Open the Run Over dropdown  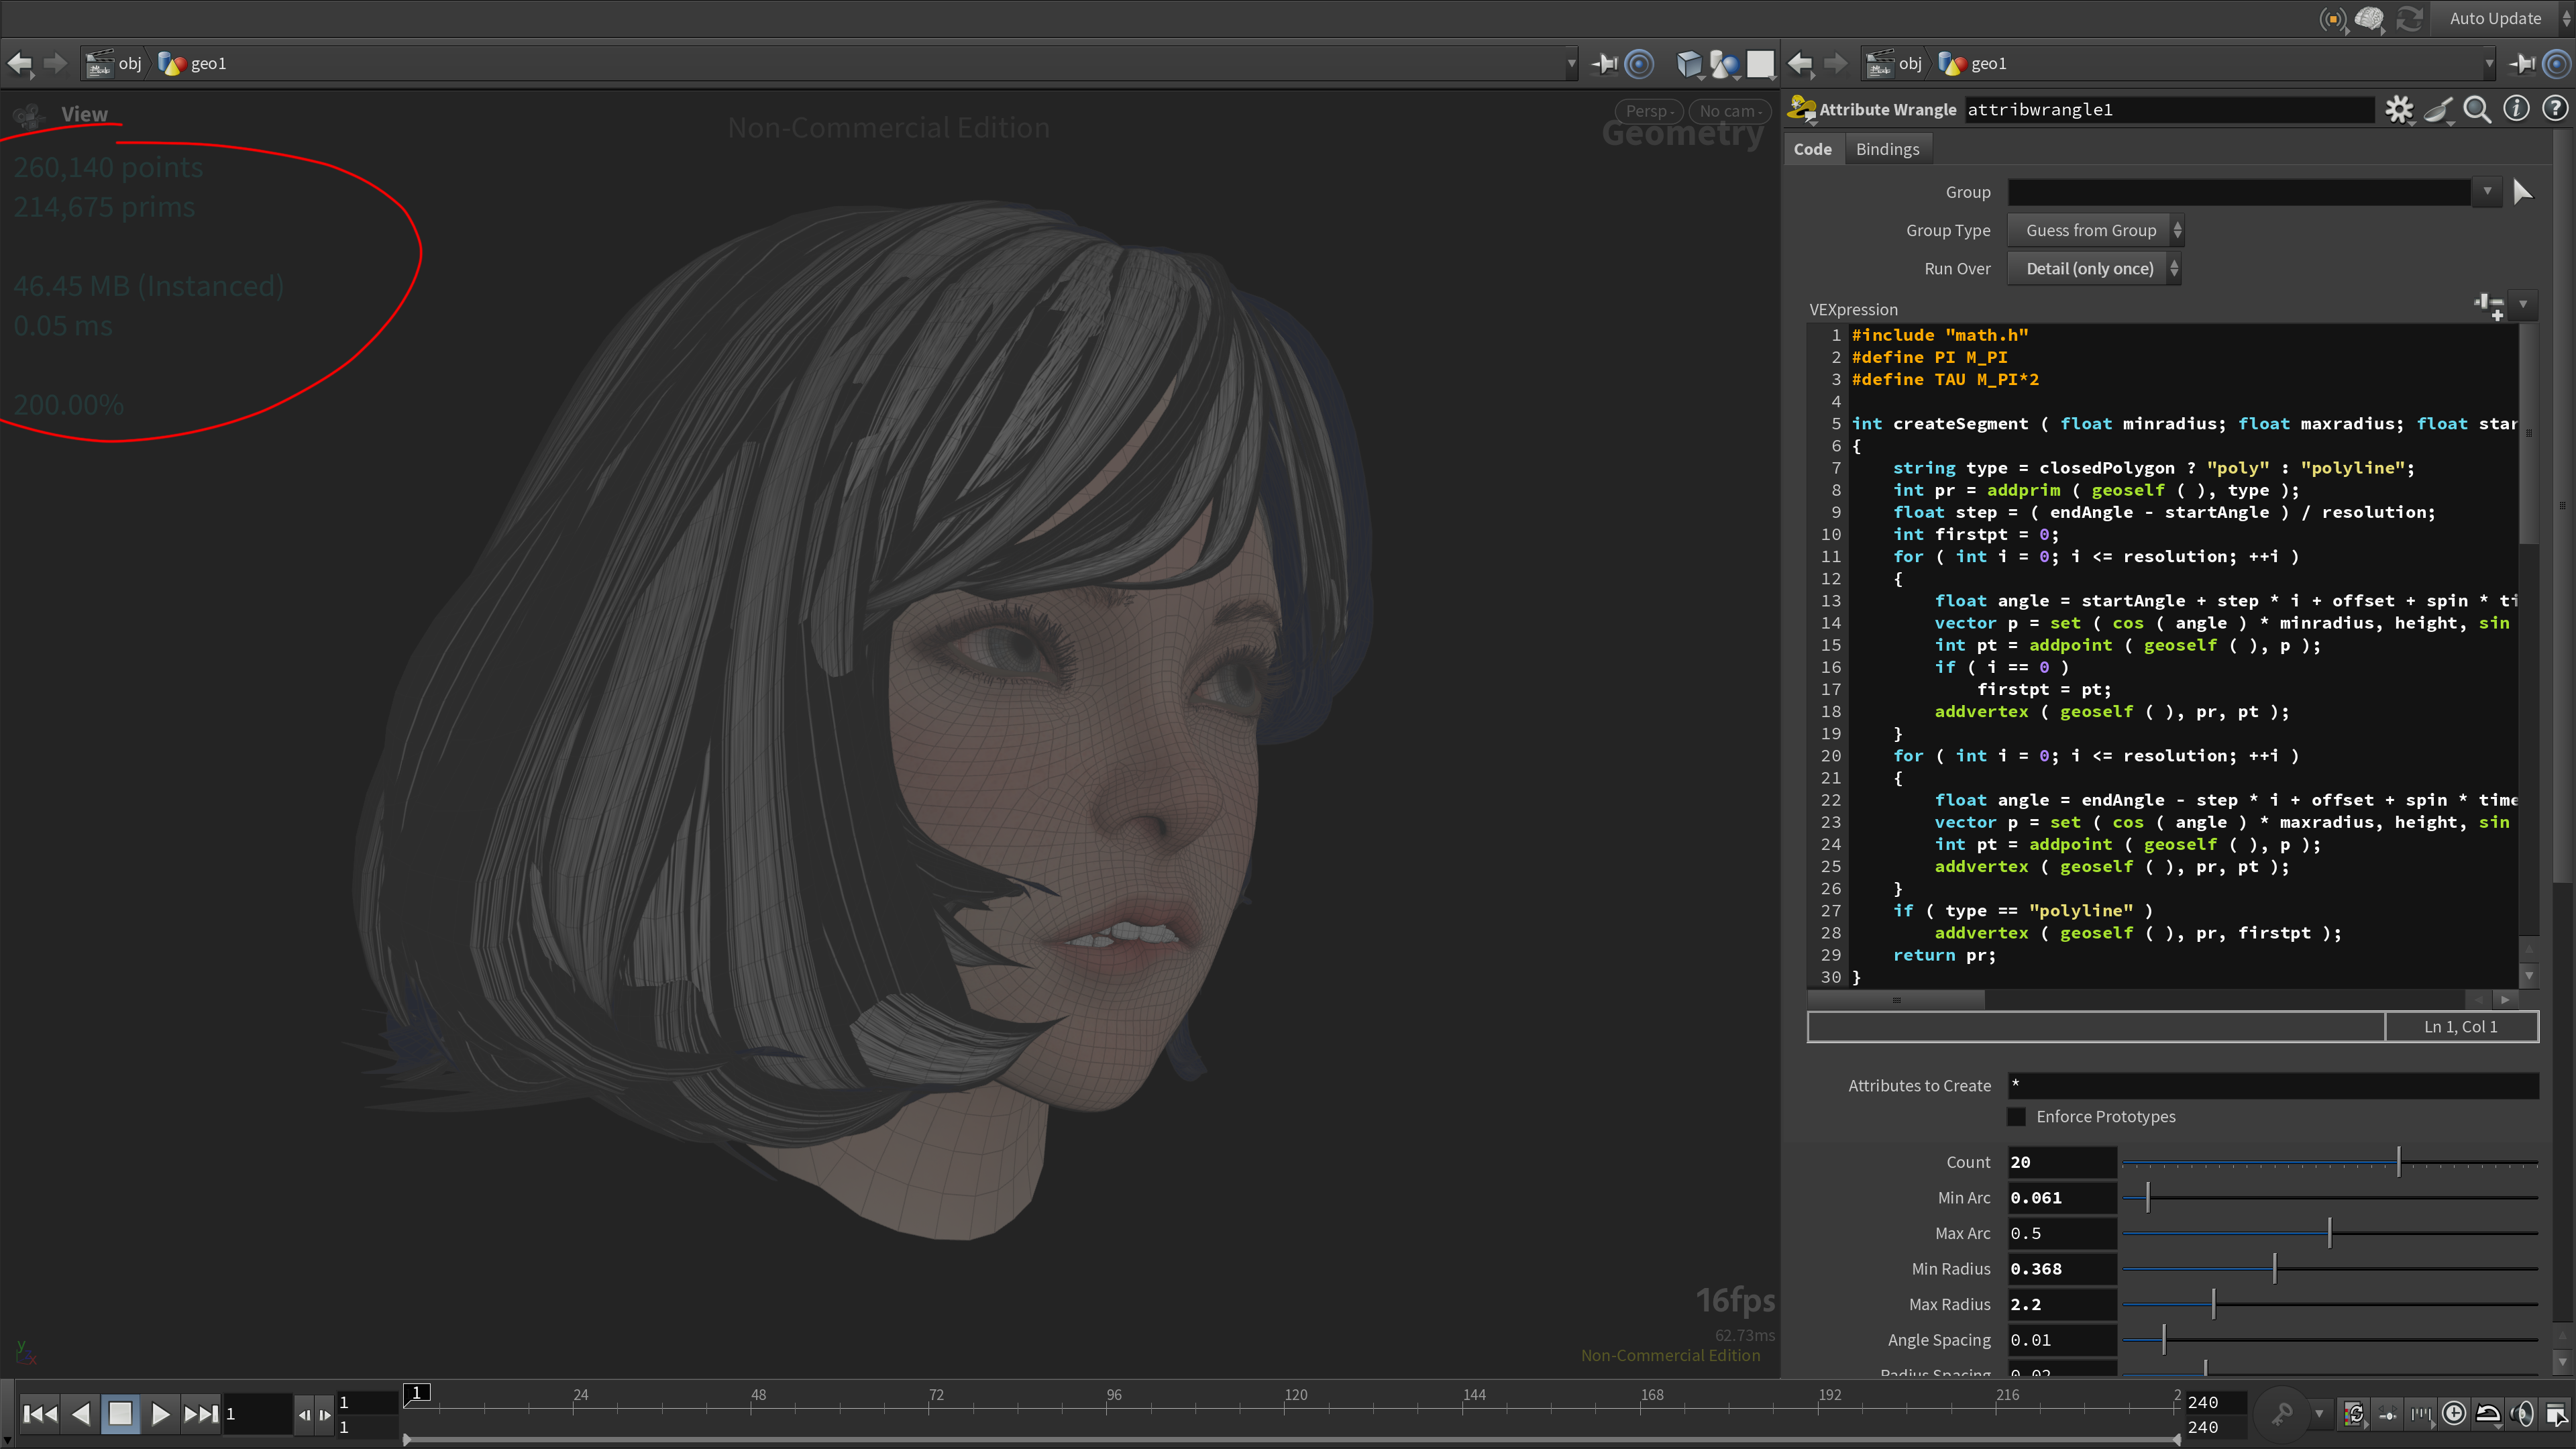pyautogui.click(x=2094, y=268)
